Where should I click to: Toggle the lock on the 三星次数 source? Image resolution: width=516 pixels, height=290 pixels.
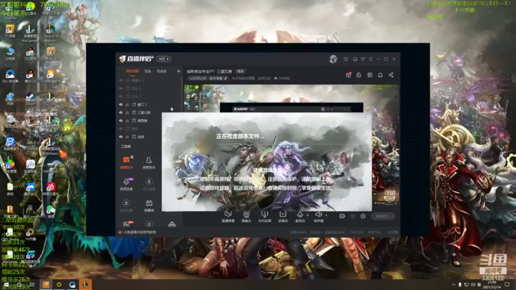pyautogui.click(x=127, y=112)
